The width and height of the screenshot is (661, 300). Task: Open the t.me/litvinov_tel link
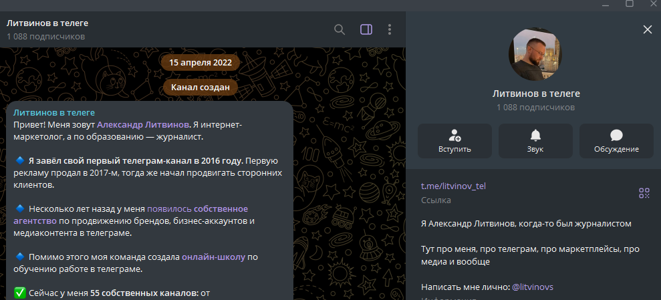pos(453,186)
